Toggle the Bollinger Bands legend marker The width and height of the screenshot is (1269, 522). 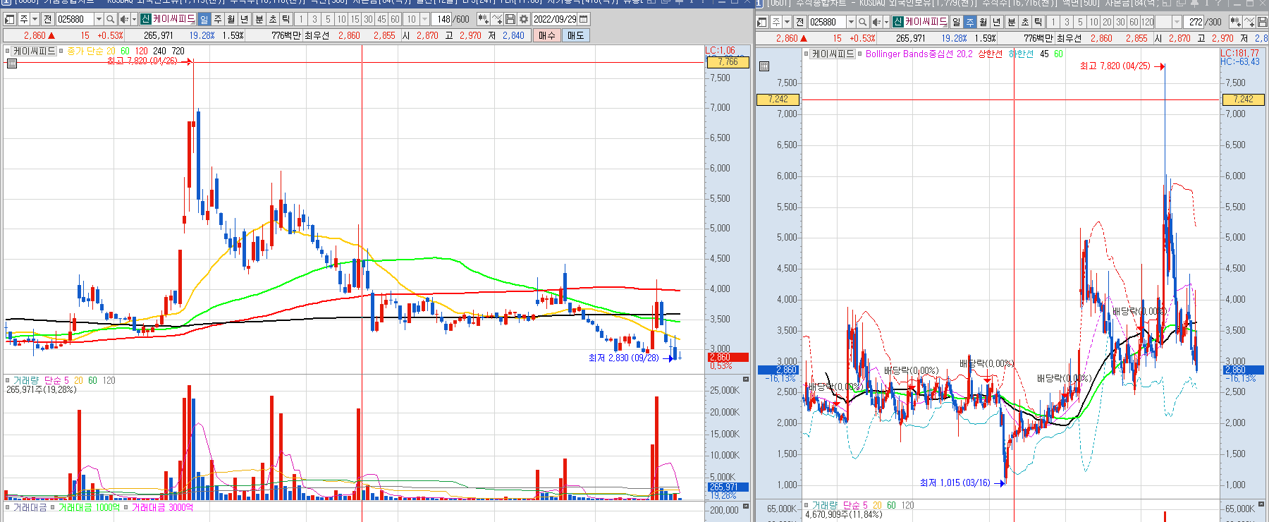point(860,54)
